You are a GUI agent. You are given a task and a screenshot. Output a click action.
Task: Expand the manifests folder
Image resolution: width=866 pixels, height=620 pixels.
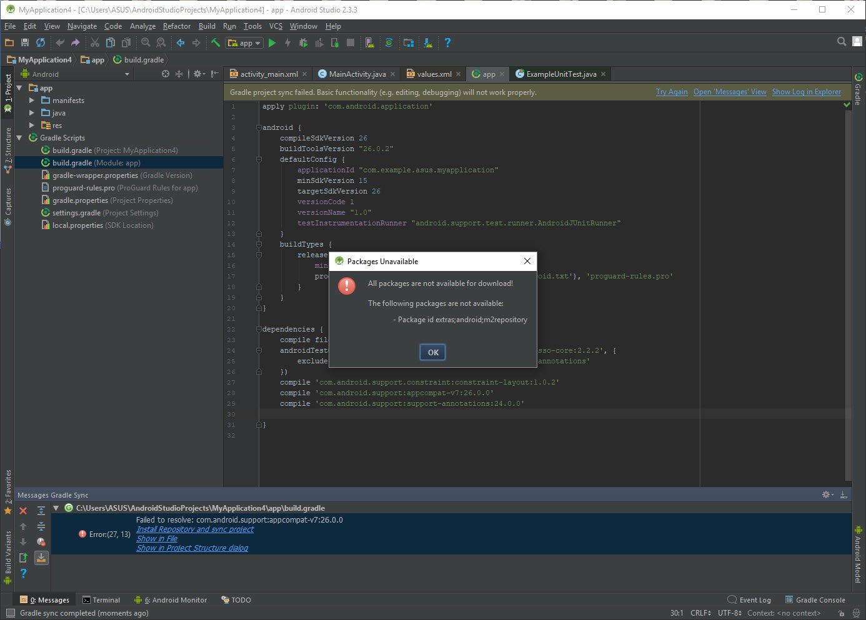[x=32, y=101]
